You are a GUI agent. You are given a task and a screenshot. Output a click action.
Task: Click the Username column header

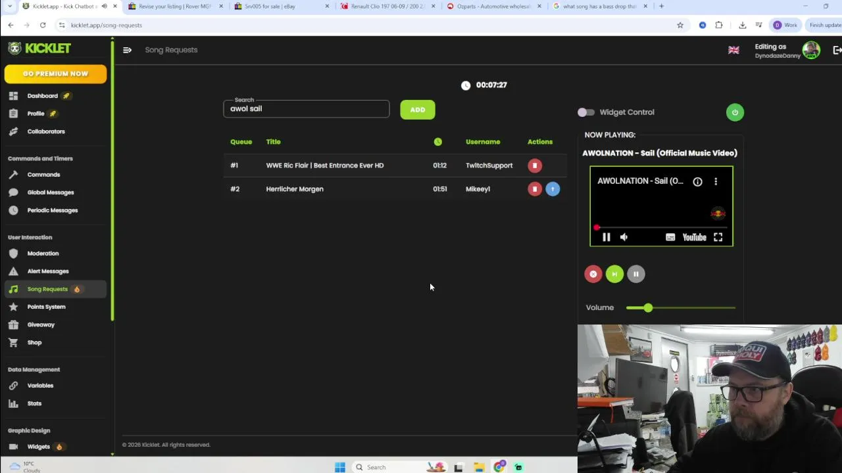pos(483,142)
